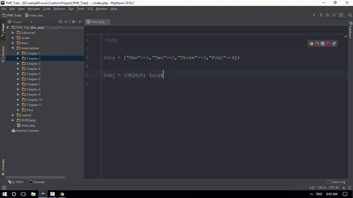Viewport: 353px width, 198px height.
Task: Open the Structure side panel
Action: point(3,54)
